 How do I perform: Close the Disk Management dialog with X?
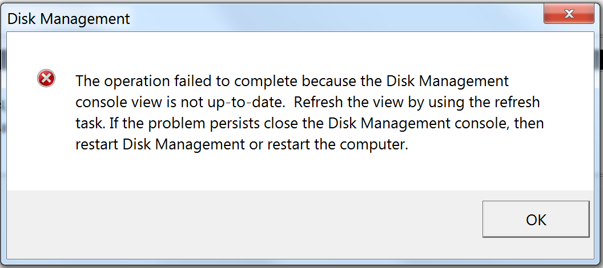coord(568,14)
